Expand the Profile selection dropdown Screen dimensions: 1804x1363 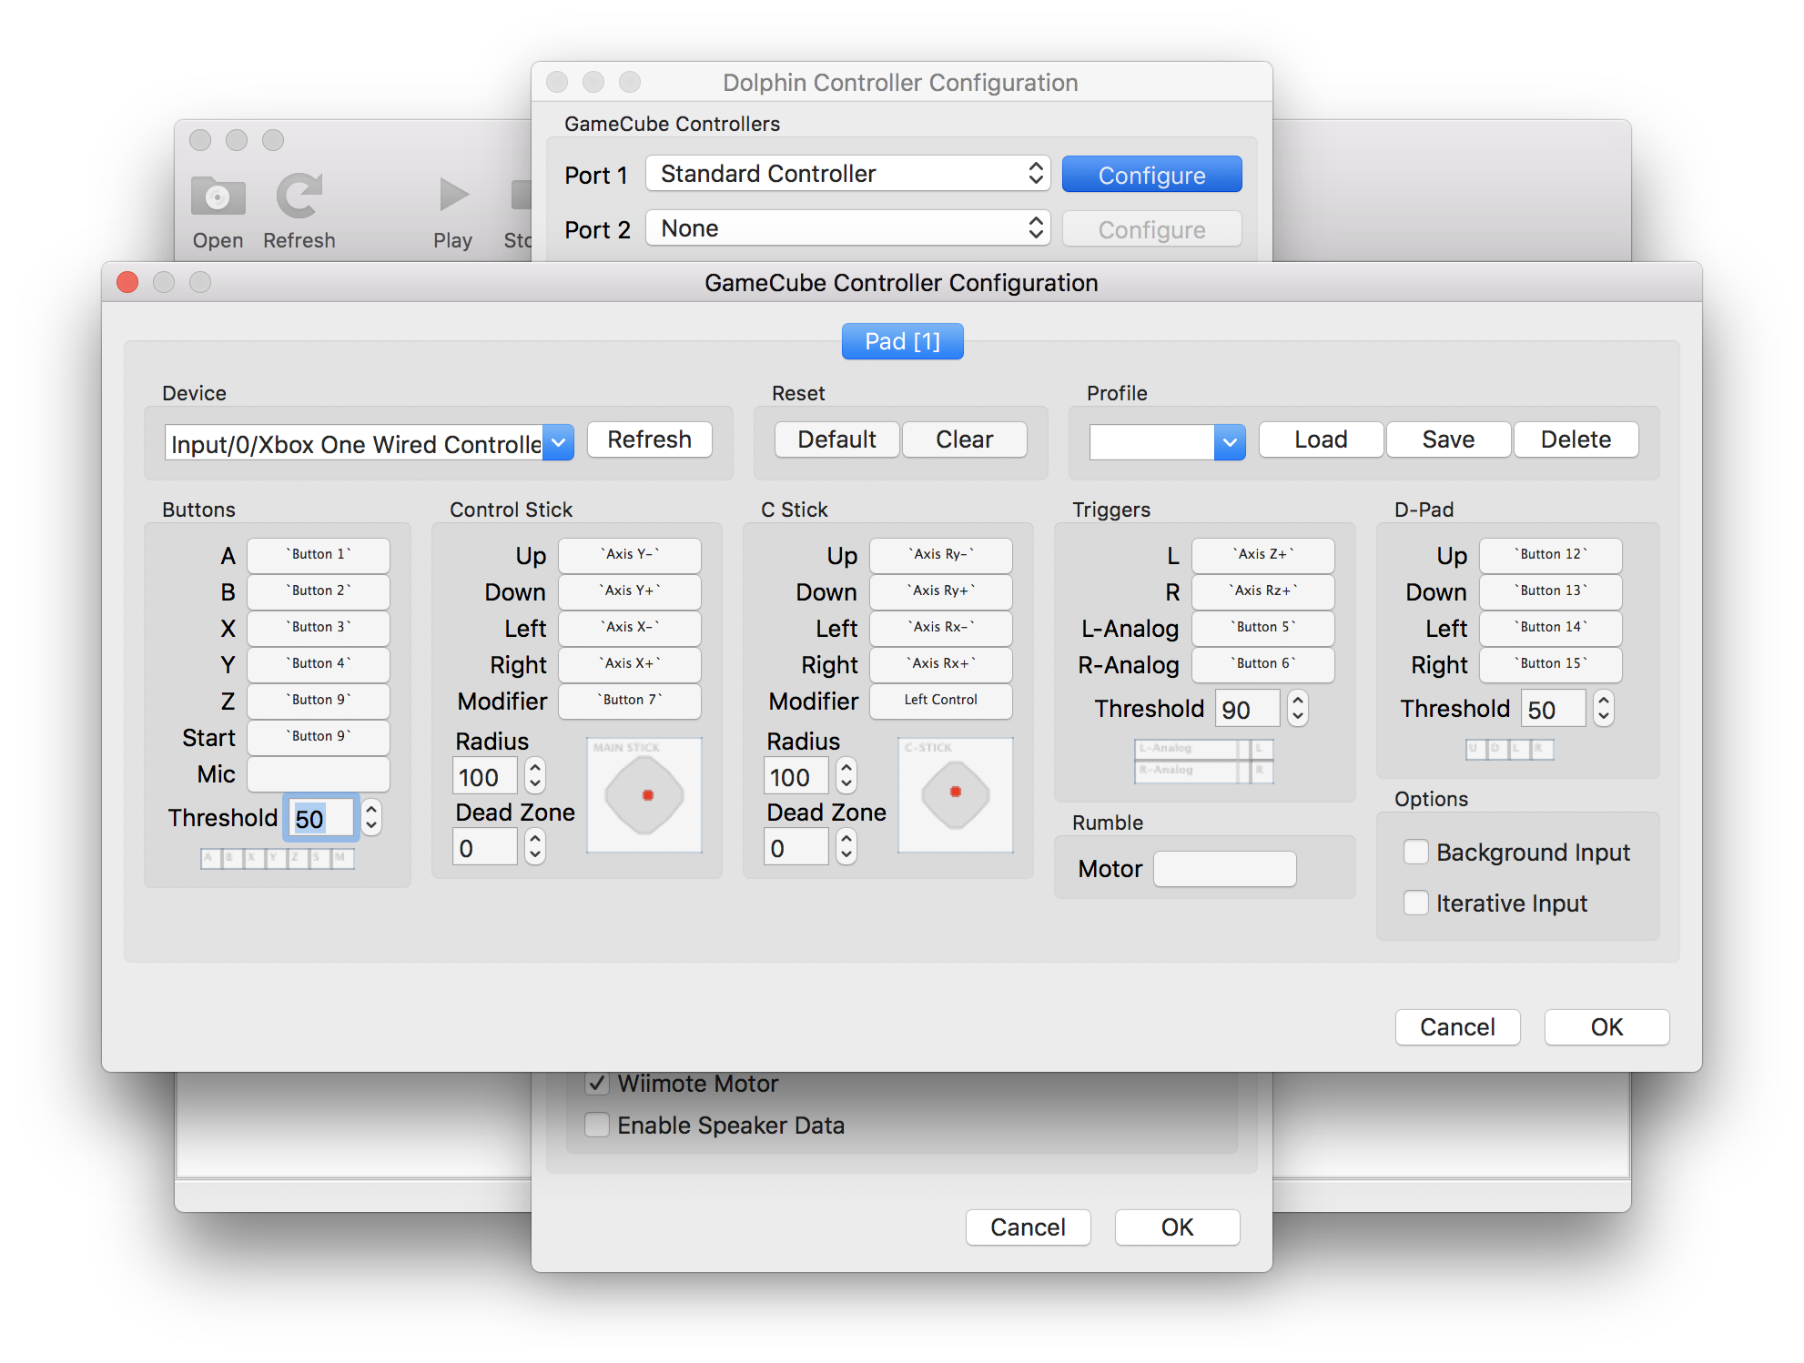(x=1227, y=439)
